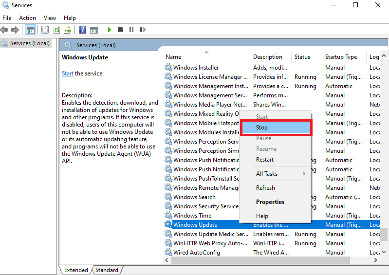Click Running status of Windows License Manager

(305, 77)
